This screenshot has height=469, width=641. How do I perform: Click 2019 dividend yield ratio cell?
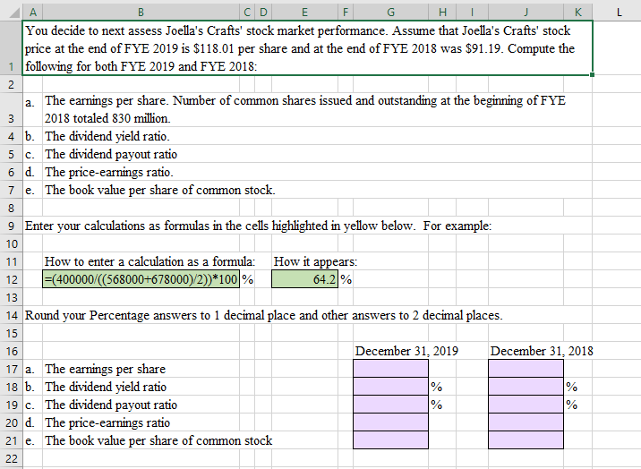click(x=391, y=387)
